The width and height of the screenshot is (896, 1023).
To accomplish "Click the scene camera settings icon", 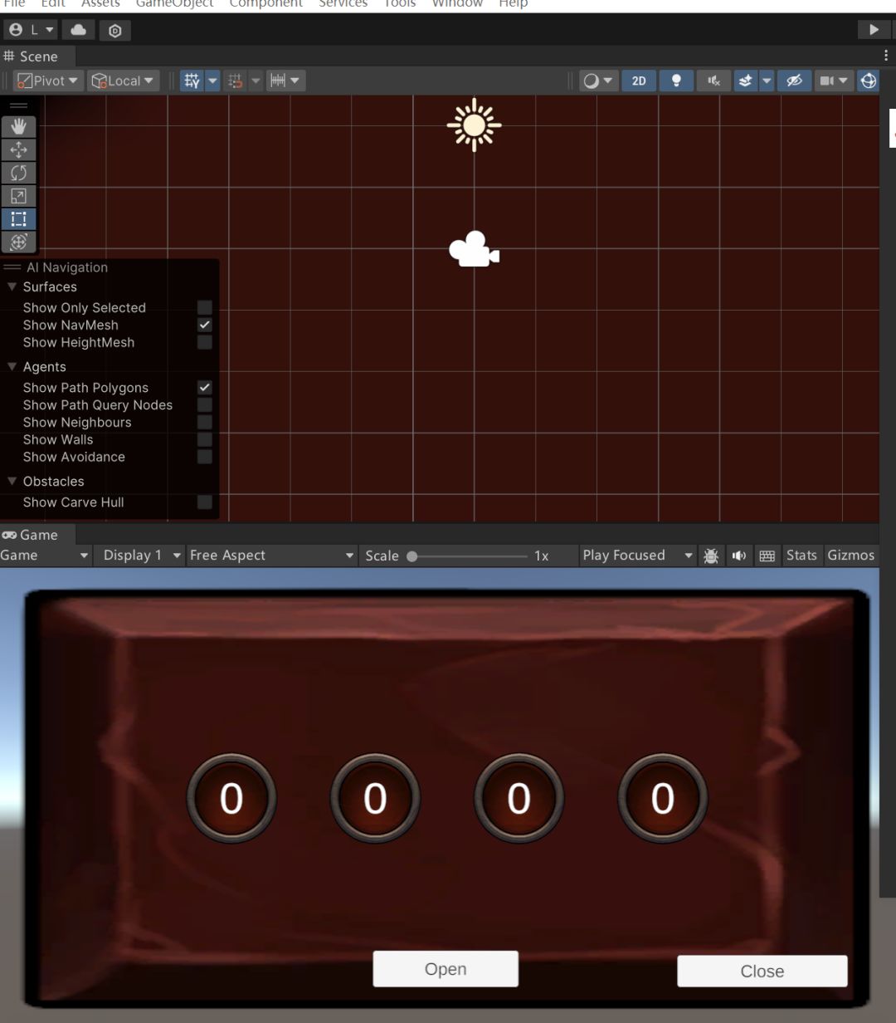I will tap(826, 81).
